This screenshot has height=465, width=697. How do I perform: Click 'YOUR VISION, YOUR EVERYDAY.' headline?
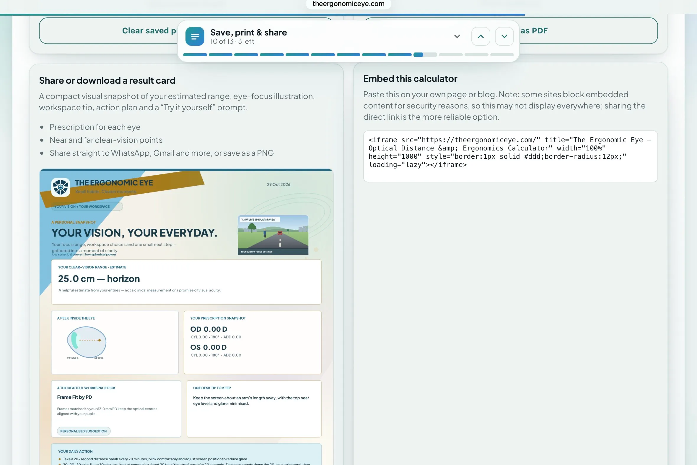(x=134, y=232)
